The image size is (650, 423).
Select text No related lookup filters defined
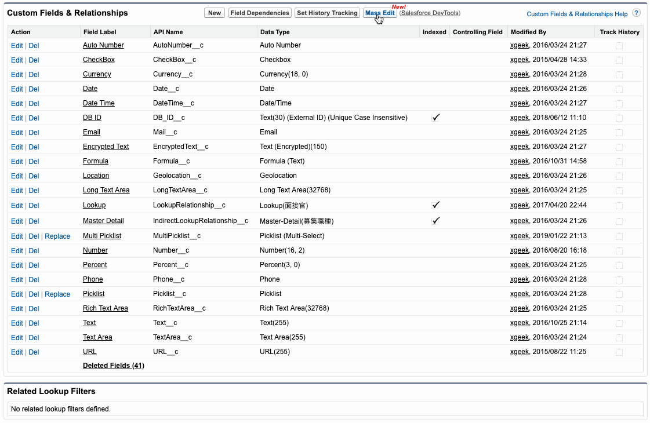[61, 409]
